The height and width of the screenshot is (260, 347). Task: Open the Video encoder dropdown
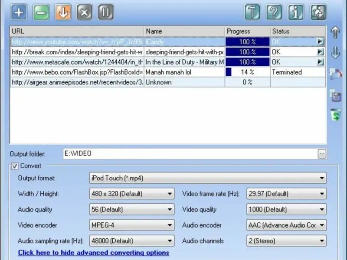coord(132,225)
